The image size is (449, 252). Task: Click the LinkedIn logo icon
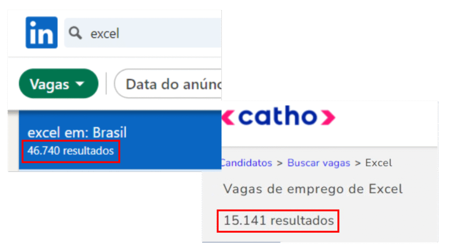(x=42, y=32)
